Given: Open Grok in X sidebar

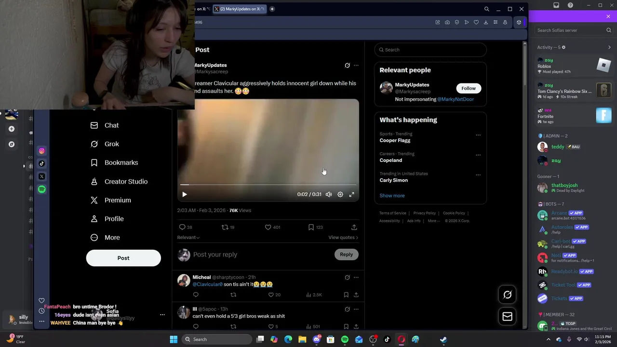Looking at the screenshot, I should coord(105,144).
